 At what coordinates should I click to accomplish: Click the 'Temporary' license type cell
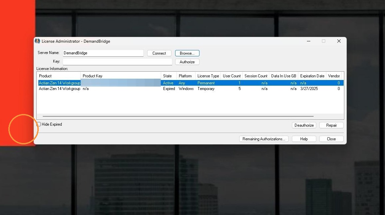[x=206, y=89]
